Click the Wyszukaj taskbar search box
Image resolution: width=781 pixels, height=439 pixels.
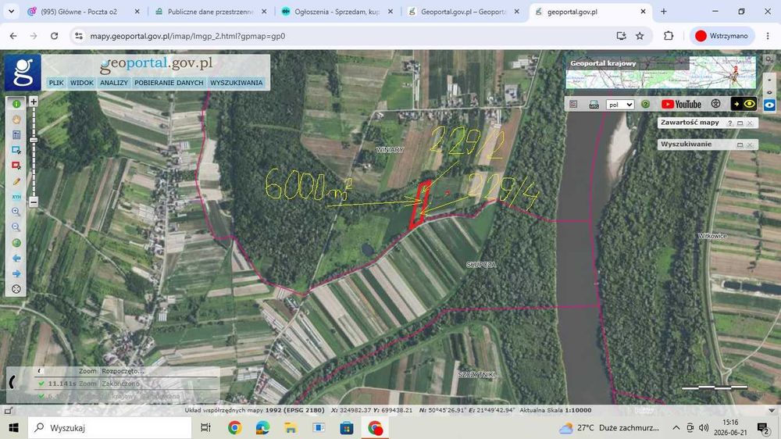pyautogui.click(x=109, y=427)
